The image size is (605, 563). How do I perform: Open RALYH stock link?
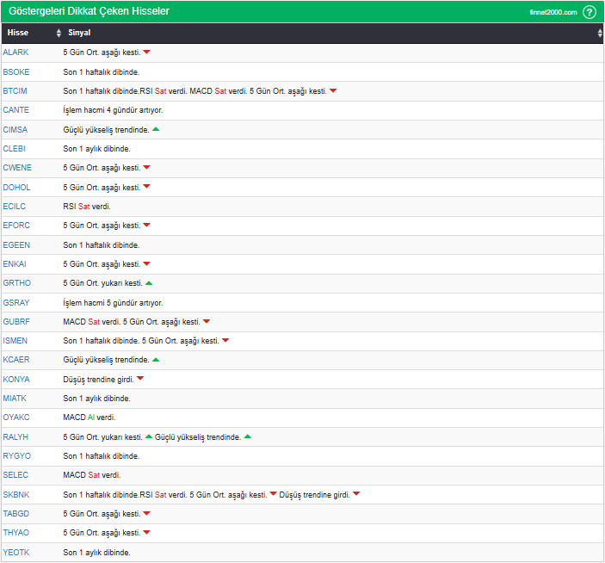point(15,437)
